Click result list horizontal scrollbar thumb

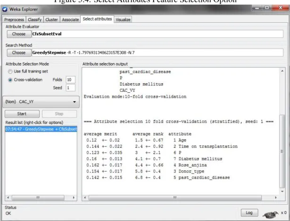tap(38, 197)
